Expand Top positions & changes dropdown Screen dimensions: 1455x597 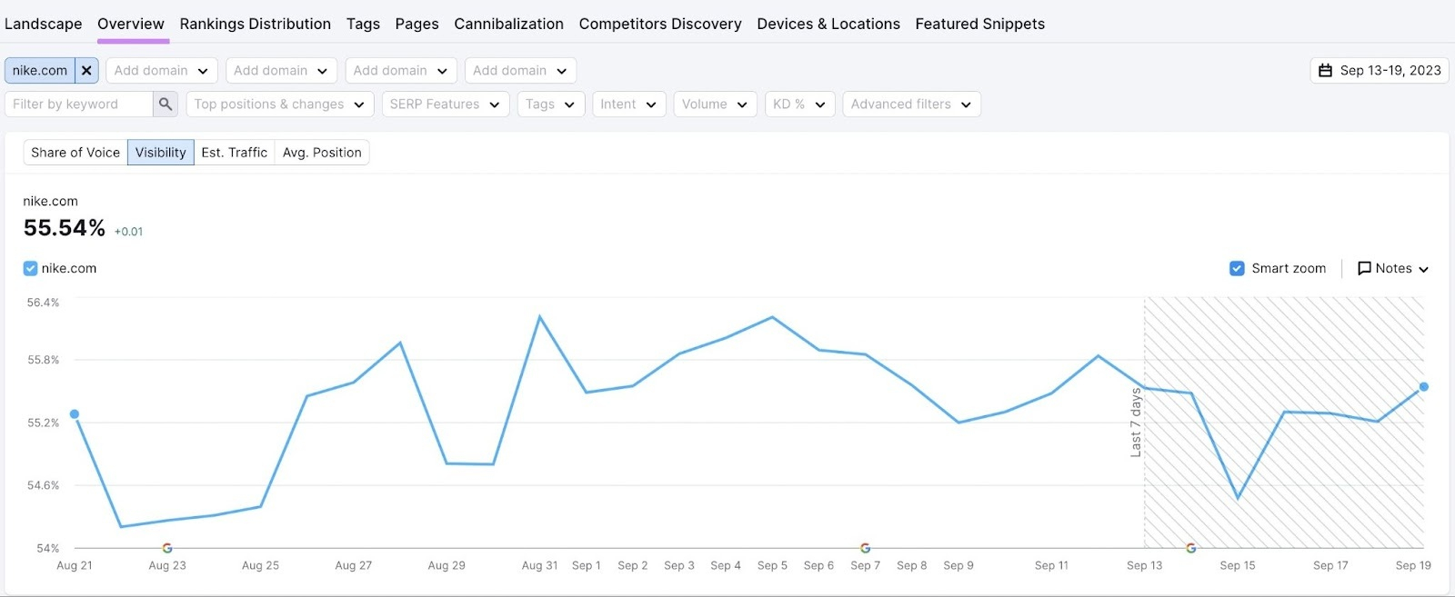pyautogui.click(x=279, y=104)
